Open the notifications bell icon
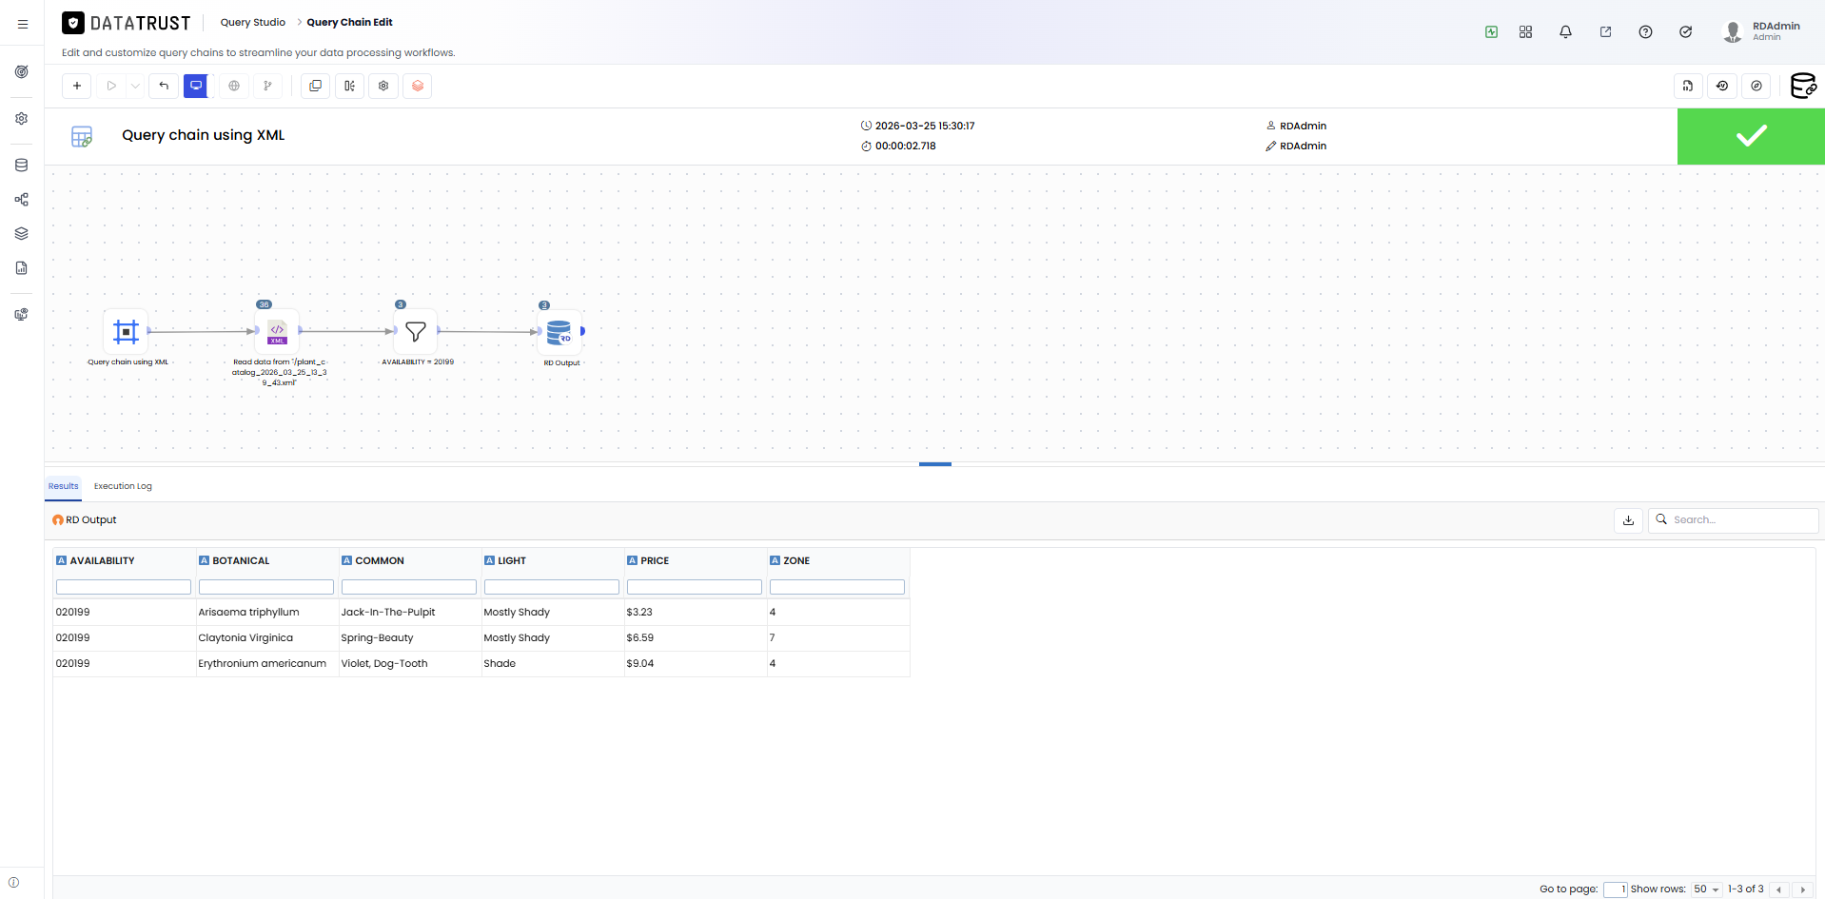Screen dimensions: 1825x899 1565,31
